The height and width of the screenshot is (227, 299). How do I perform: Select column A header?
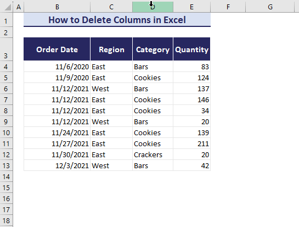tap(19, 7)
